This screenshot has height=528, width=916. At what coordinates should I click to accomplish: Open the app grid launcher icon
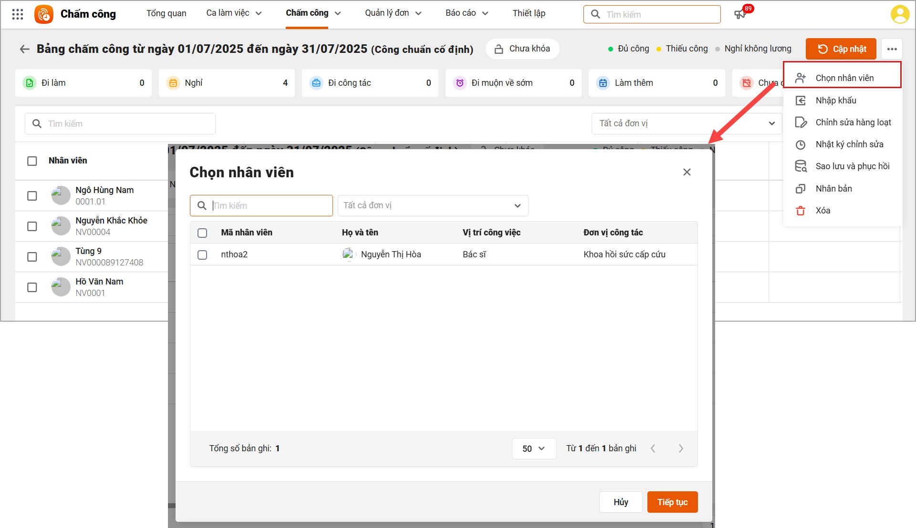[x=18, y=14]
